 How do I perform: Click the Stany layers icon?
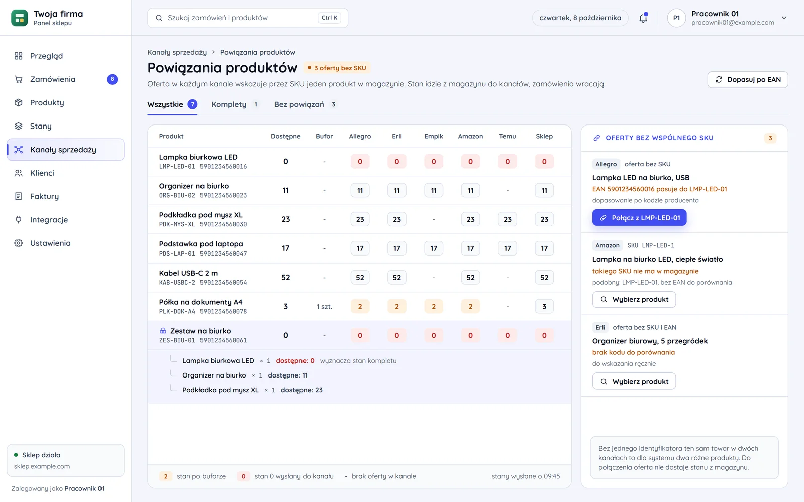(x=19, y=126)
